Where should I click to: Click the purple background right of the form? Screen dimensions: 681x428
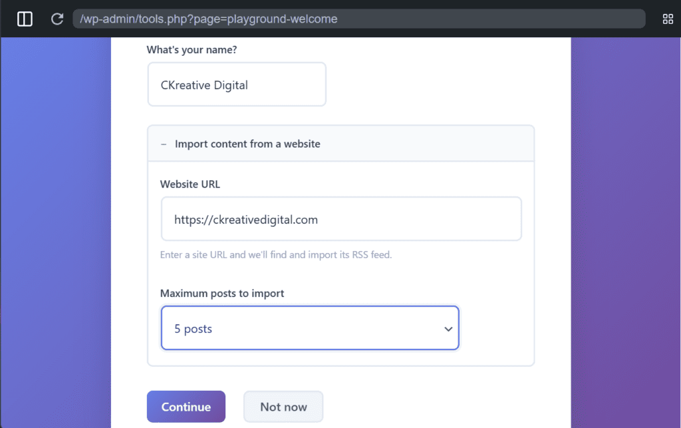[x=625, y=233]
